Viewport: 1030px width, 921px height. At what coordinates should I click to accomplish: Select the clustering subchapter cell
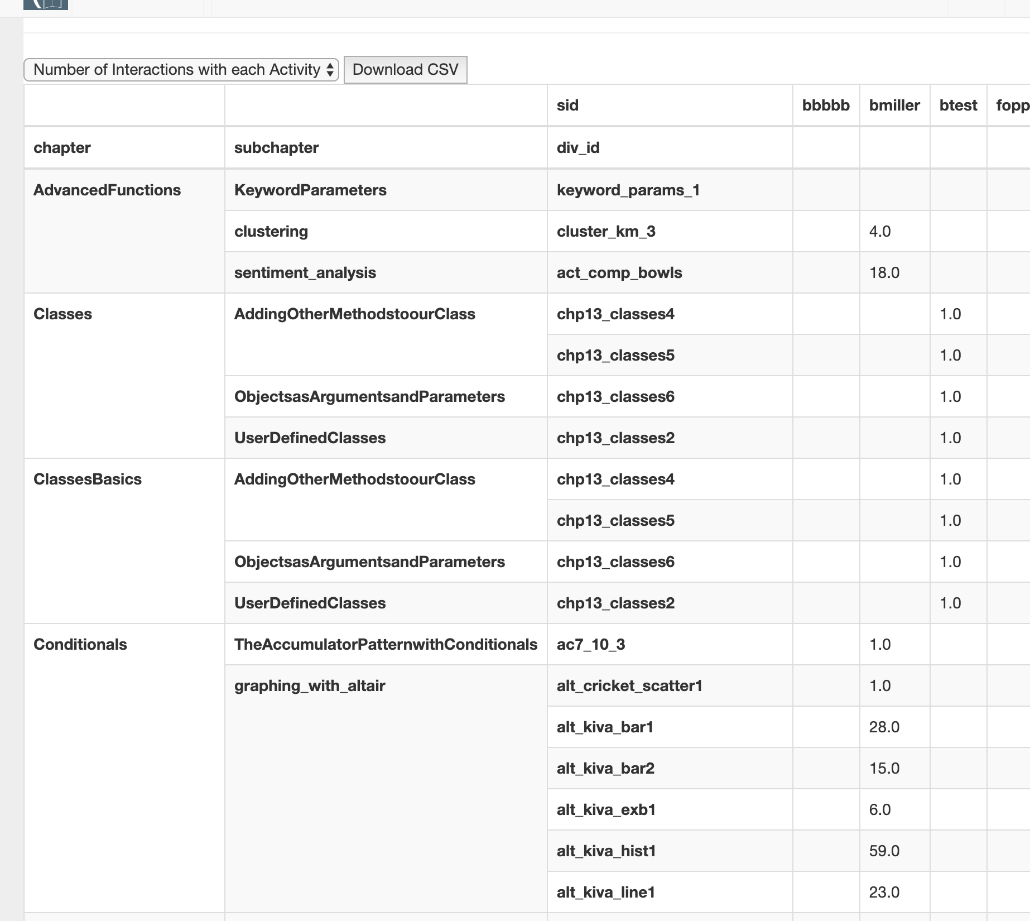[386, 231]
